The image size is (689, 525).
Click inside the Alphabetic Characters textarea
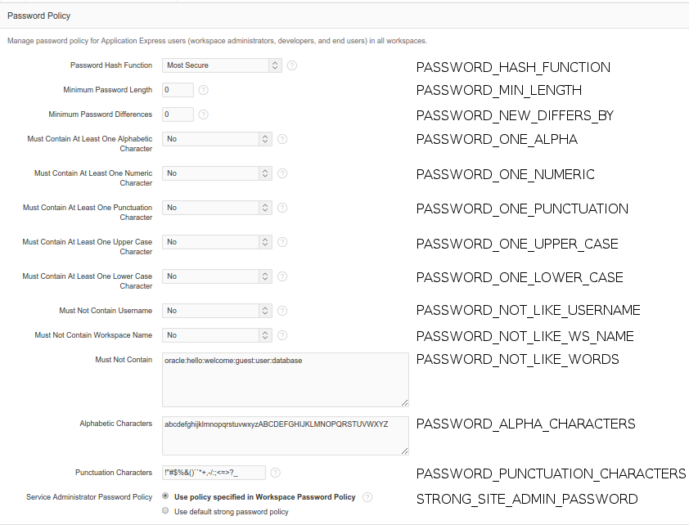pyautogui.click(x=285, y=436)
